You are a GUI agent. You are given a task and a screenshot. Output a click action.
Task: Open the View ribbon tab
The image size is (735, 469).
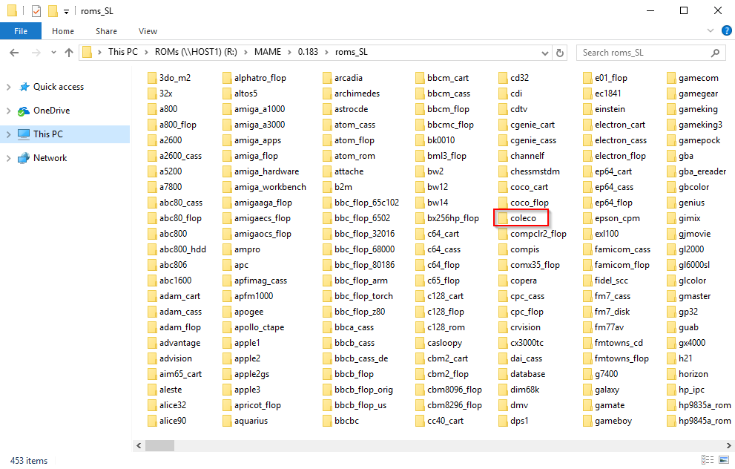pyautogui.click(x=148, y=31)
